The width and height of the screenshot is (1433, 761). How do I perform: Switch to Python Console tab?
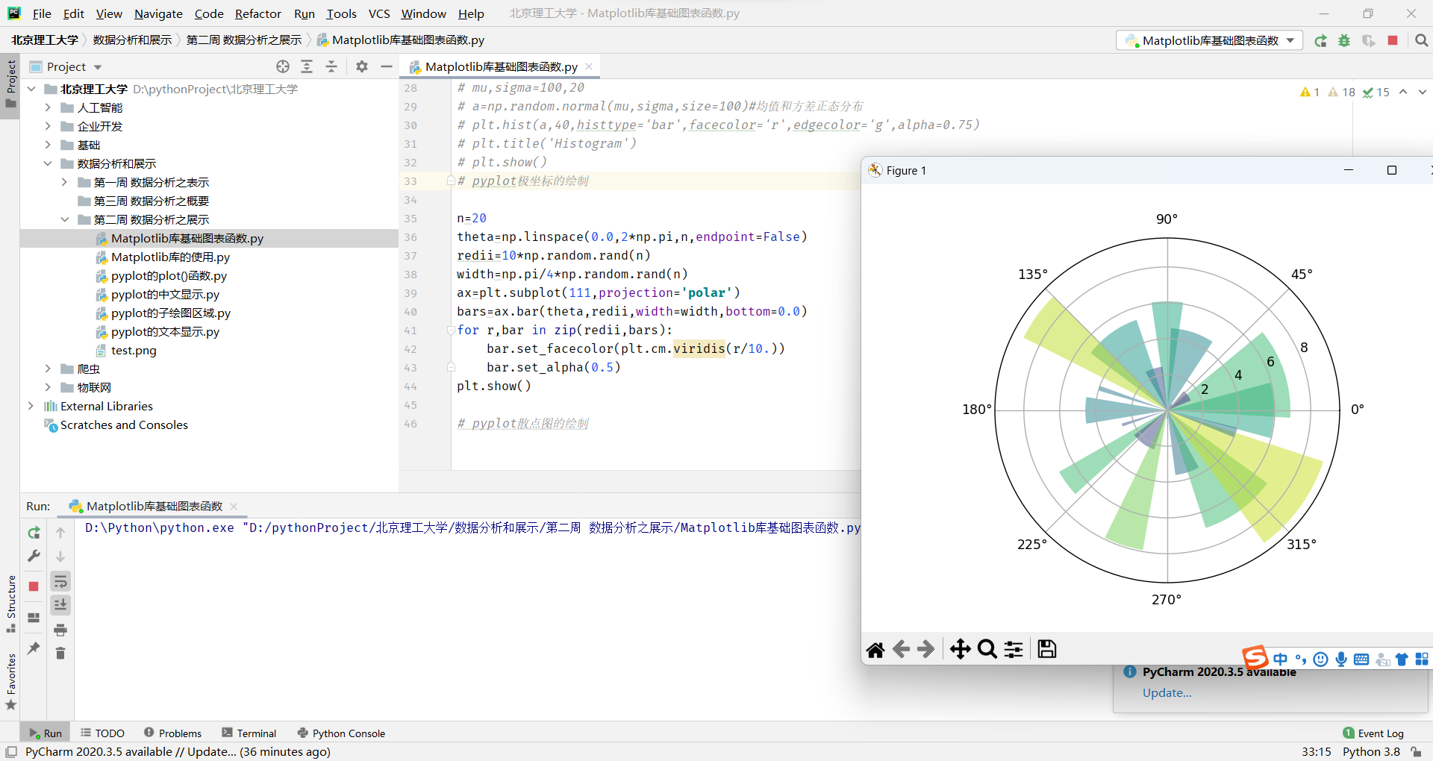point(341,733)
